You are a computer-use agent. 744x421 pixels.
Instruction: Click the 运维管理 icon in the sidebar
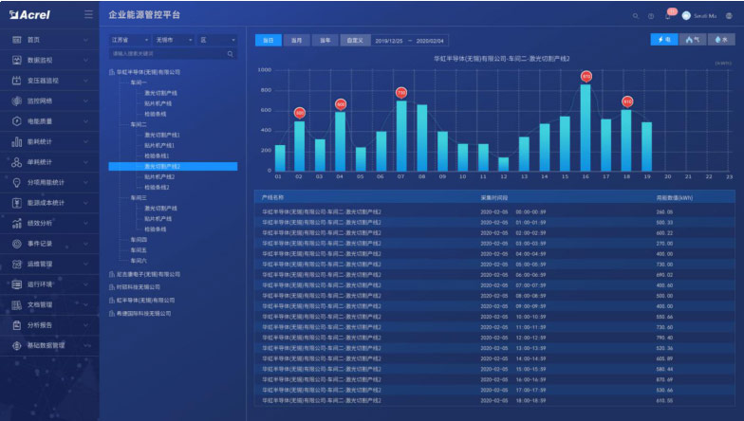click(16, 264)
